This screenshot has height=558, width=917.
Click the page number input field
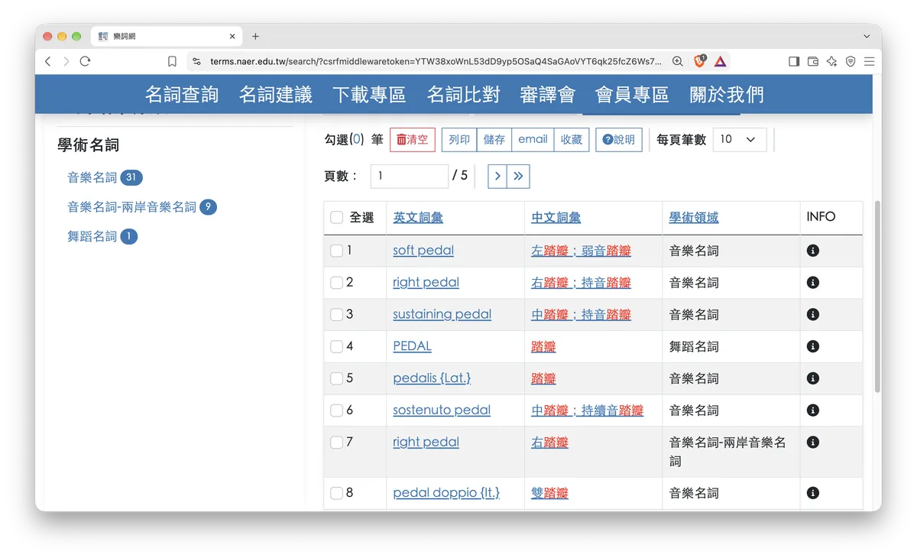[410, 176]
